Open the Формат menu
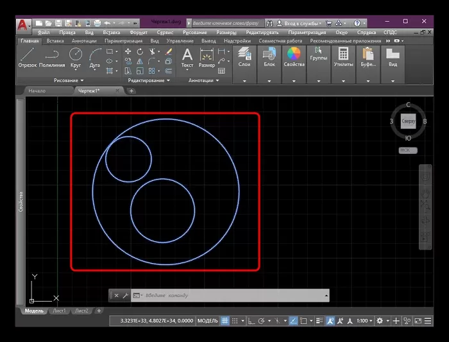 [x=139, y=32]
